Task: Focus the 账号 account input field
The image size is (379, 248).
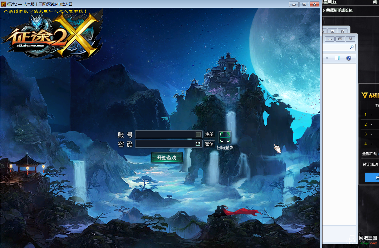Action: click(165, 134)
